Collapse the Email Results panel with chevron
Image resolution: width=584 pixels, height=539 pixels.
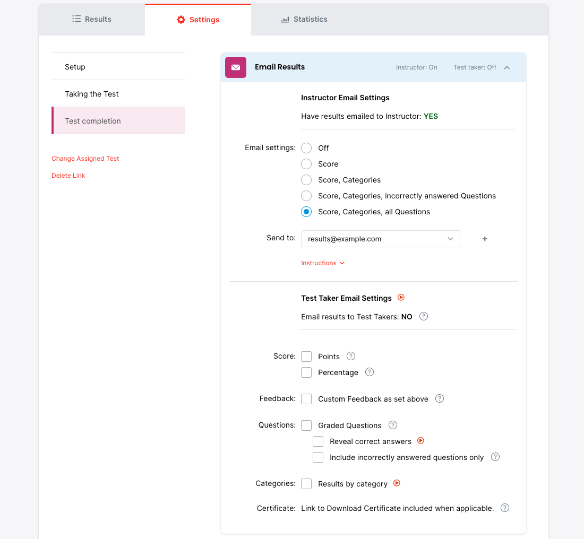[x=507, y=67]
